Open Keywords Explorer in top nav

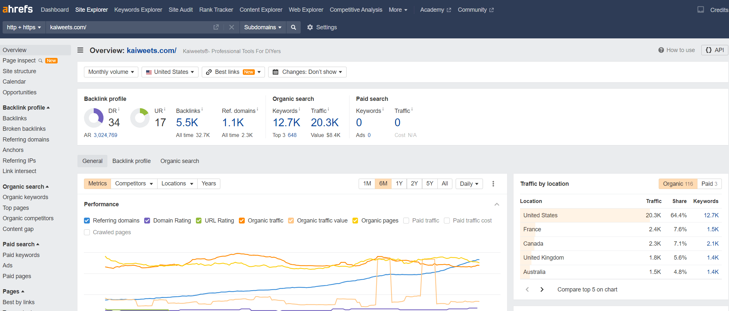pyautogui.click(x=138, y=10)
